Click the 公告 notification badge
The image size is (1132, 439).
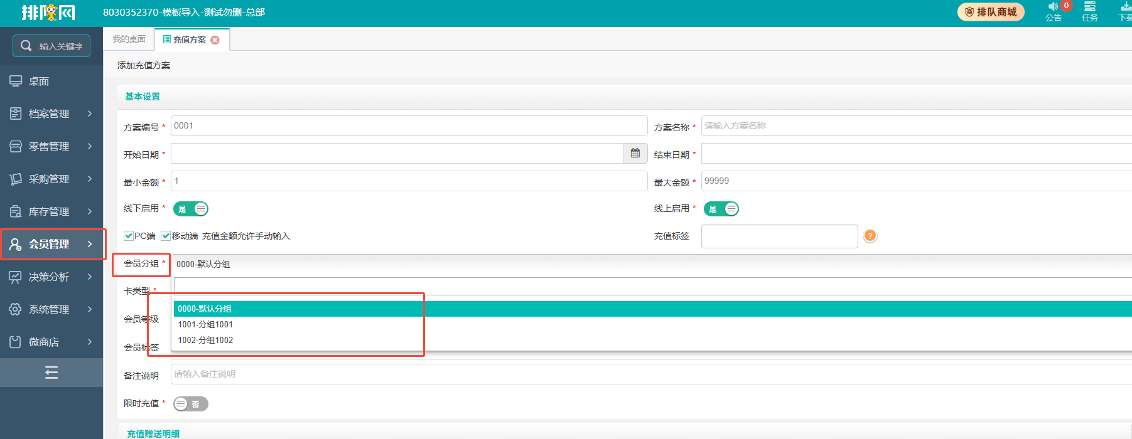click(1066, 6)
